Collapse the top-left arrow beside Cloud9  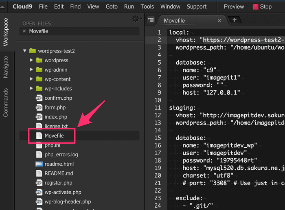(3, 7)
